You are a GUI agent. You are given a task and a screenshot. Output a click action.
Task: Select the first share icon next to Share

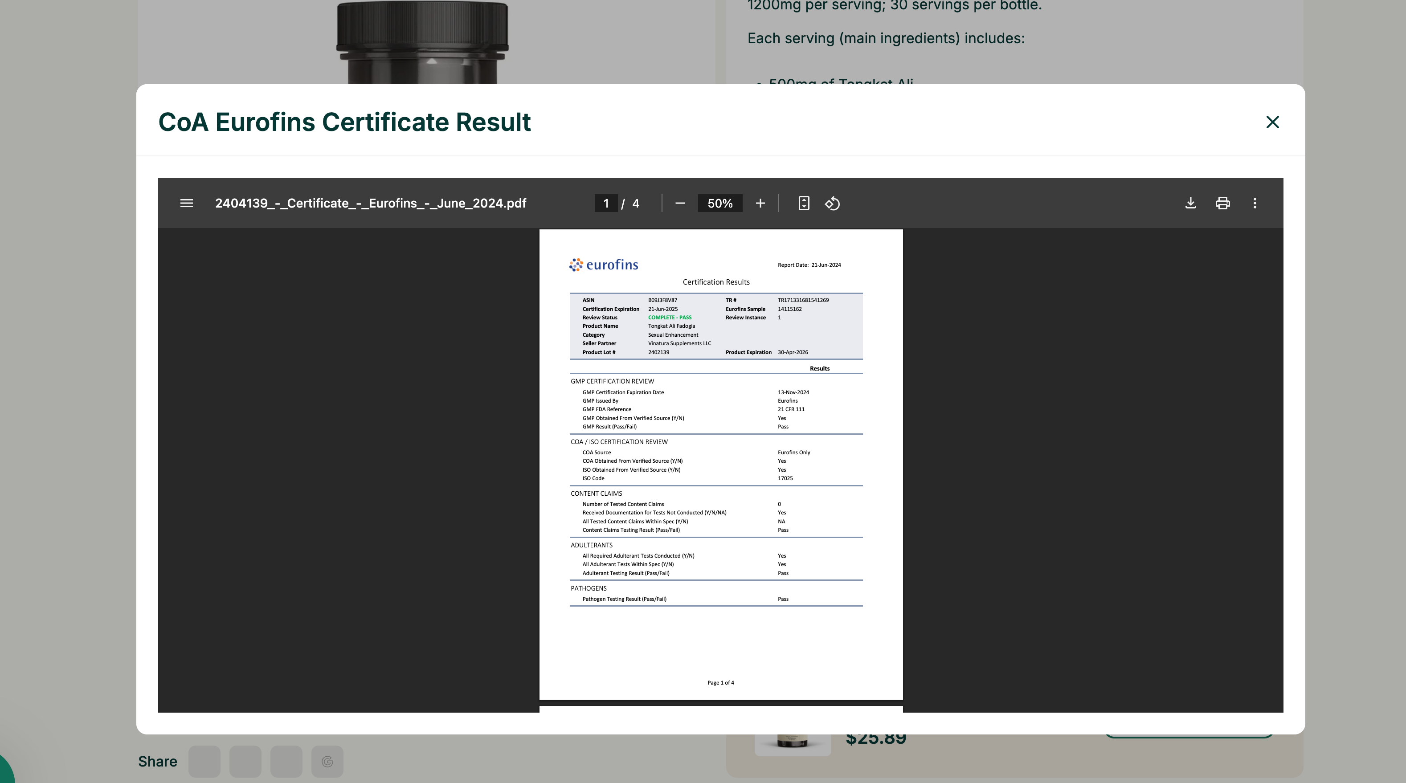tap(204, 761)
